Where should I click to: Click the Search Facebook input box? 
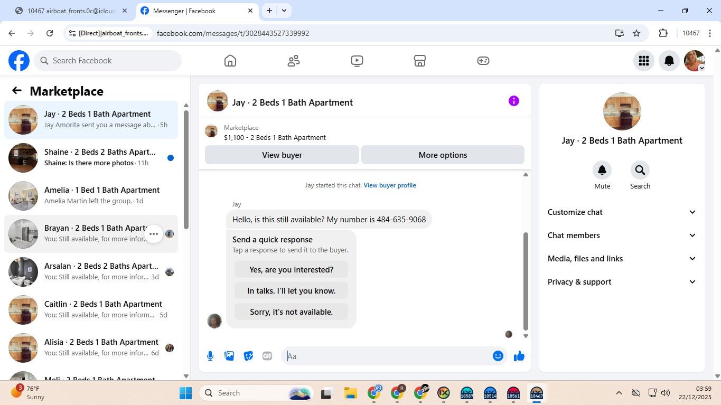[108, 61]
